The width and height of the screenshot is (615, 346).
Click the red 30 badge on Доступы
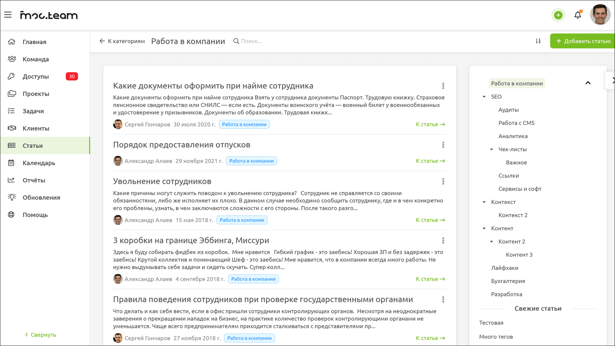pos(72,77)
